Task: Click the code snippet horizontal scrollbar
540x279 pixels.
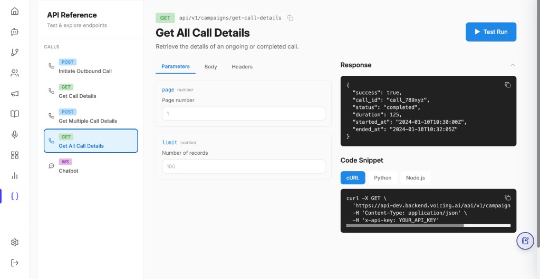Action: (405, 225)
